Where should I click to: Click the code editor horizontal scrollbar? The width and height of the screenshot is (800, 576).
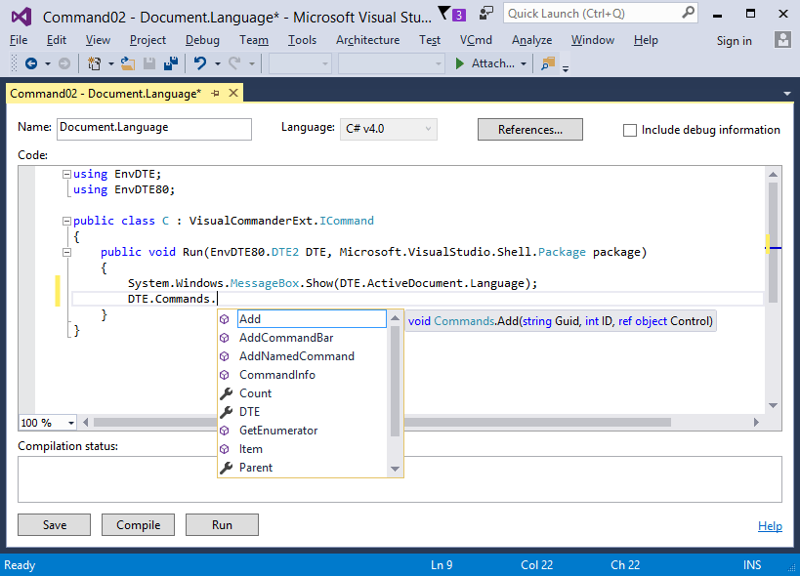coord(382,423)
